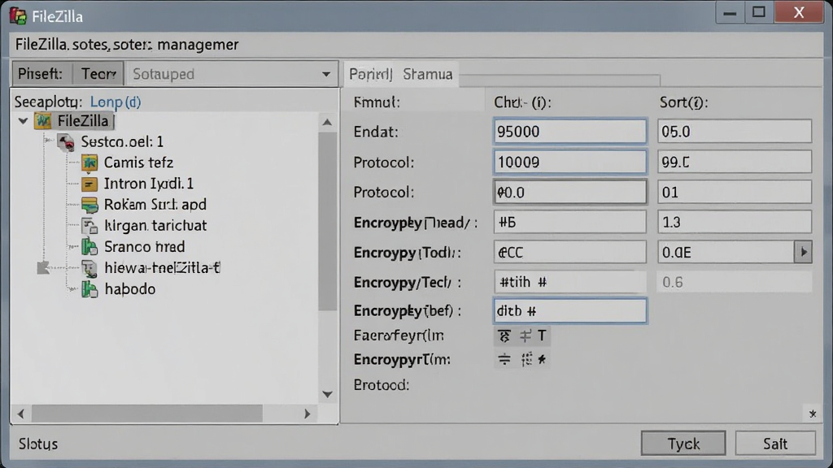Image resolution: width=833 pixels, height=468 pixels.
Task: Click the T symbol in Faerafeyr(lm row
Action: [541, 336]
